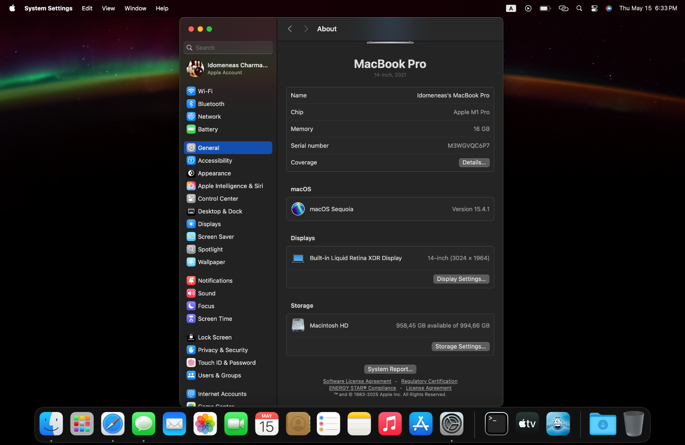
Task: Open Safari from the Dock
Action: pos(113,424)
